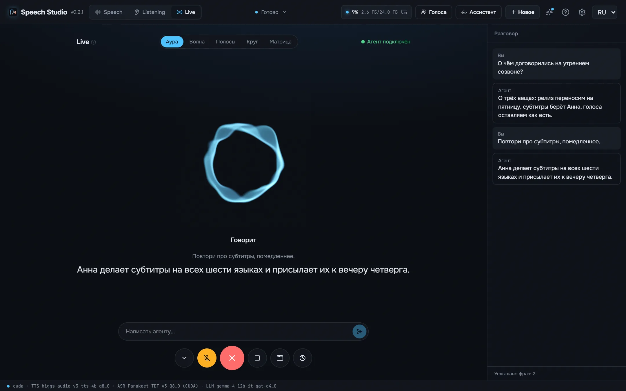
Task: Click the Разговор panel header
Action: [506, 34]
